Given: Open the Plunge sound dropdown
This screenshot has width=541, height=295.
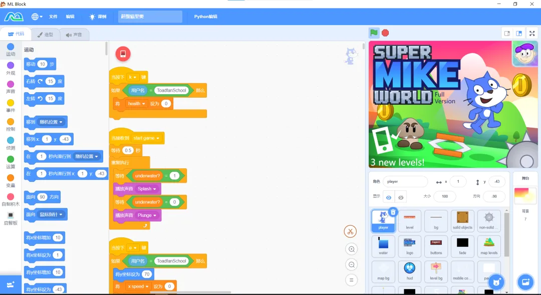Looking at the screenshot, I should pyautogui.click(x=147, y=215).
